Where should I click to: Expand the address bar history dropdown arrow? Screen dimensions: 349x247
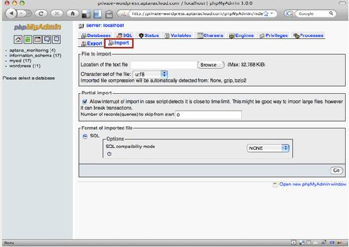(x=272, y=14)
